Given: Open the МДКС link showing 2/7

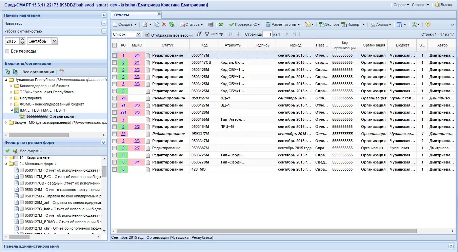Looking at the screenshot, I should (x=137, y=148).
